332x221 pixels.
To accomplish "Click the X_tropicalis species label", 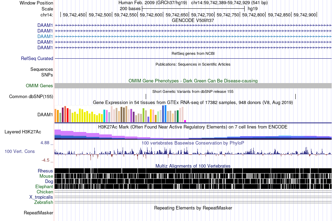I will [41, 197].
